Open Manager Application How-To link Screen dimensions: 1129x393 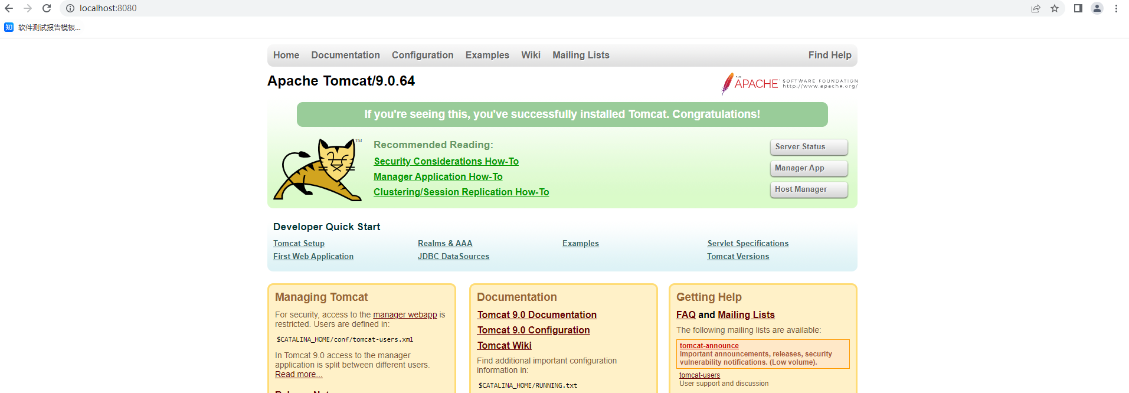coord(438,176)
